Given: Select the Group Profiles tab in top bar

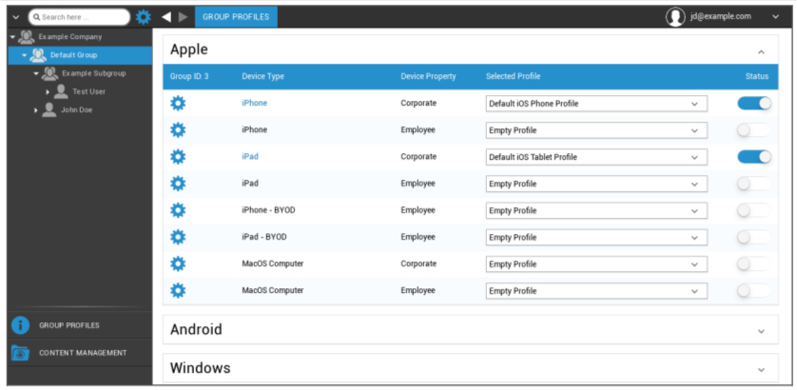Looking at the screenshot, I should 236,17.
